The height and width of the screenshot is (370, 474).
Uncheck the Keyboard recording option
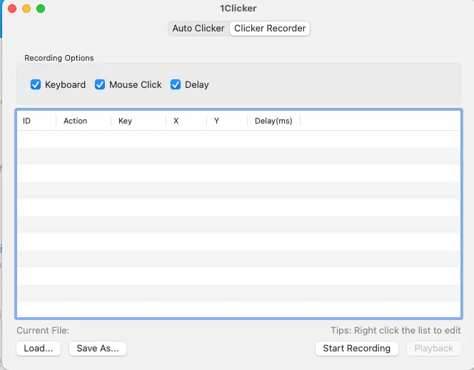(x=36, y=84)
